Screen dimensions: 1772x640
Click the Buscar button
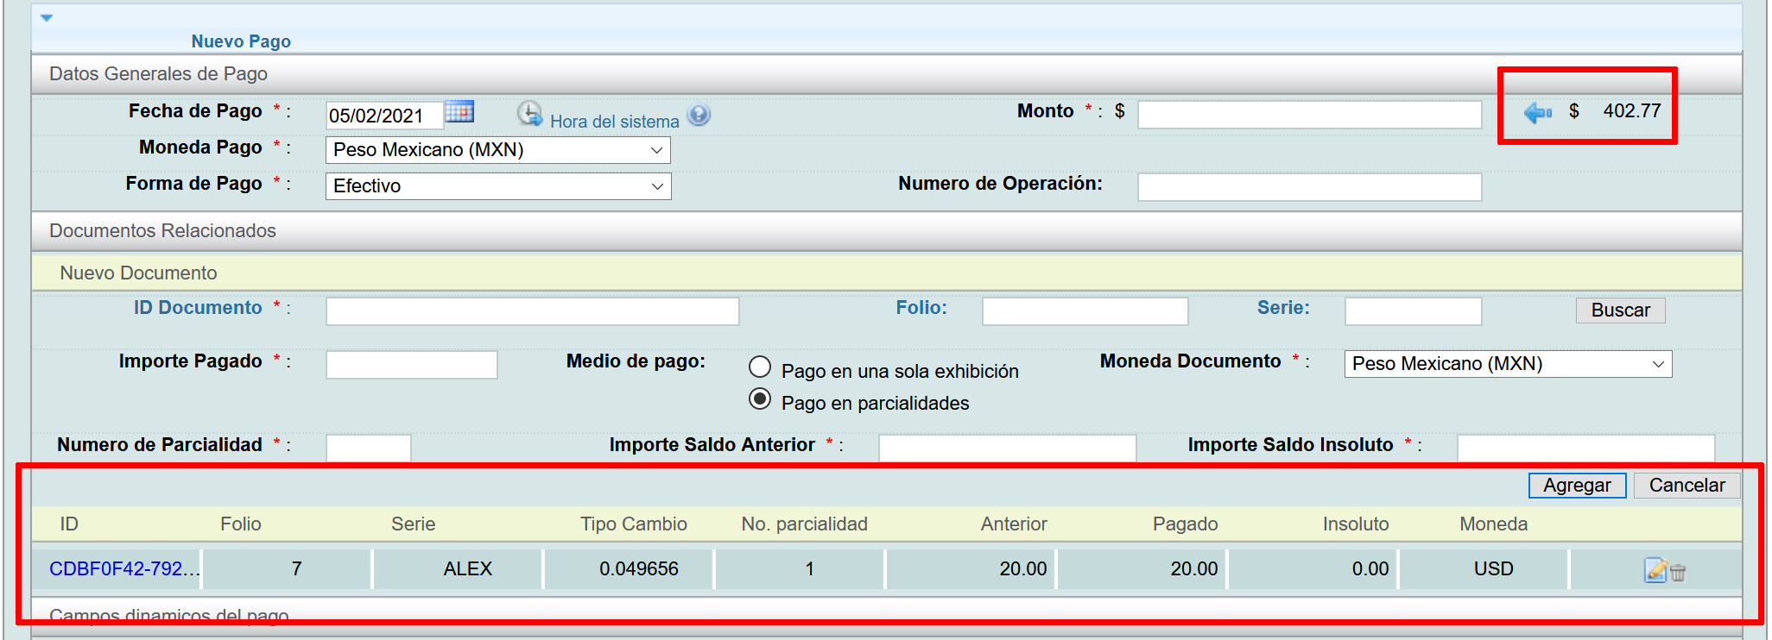pos(1620,311)
